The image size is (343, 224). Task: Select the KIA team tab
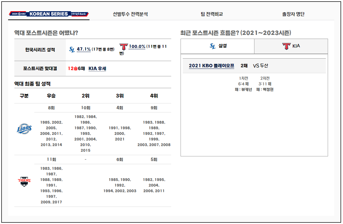point(291,46)
